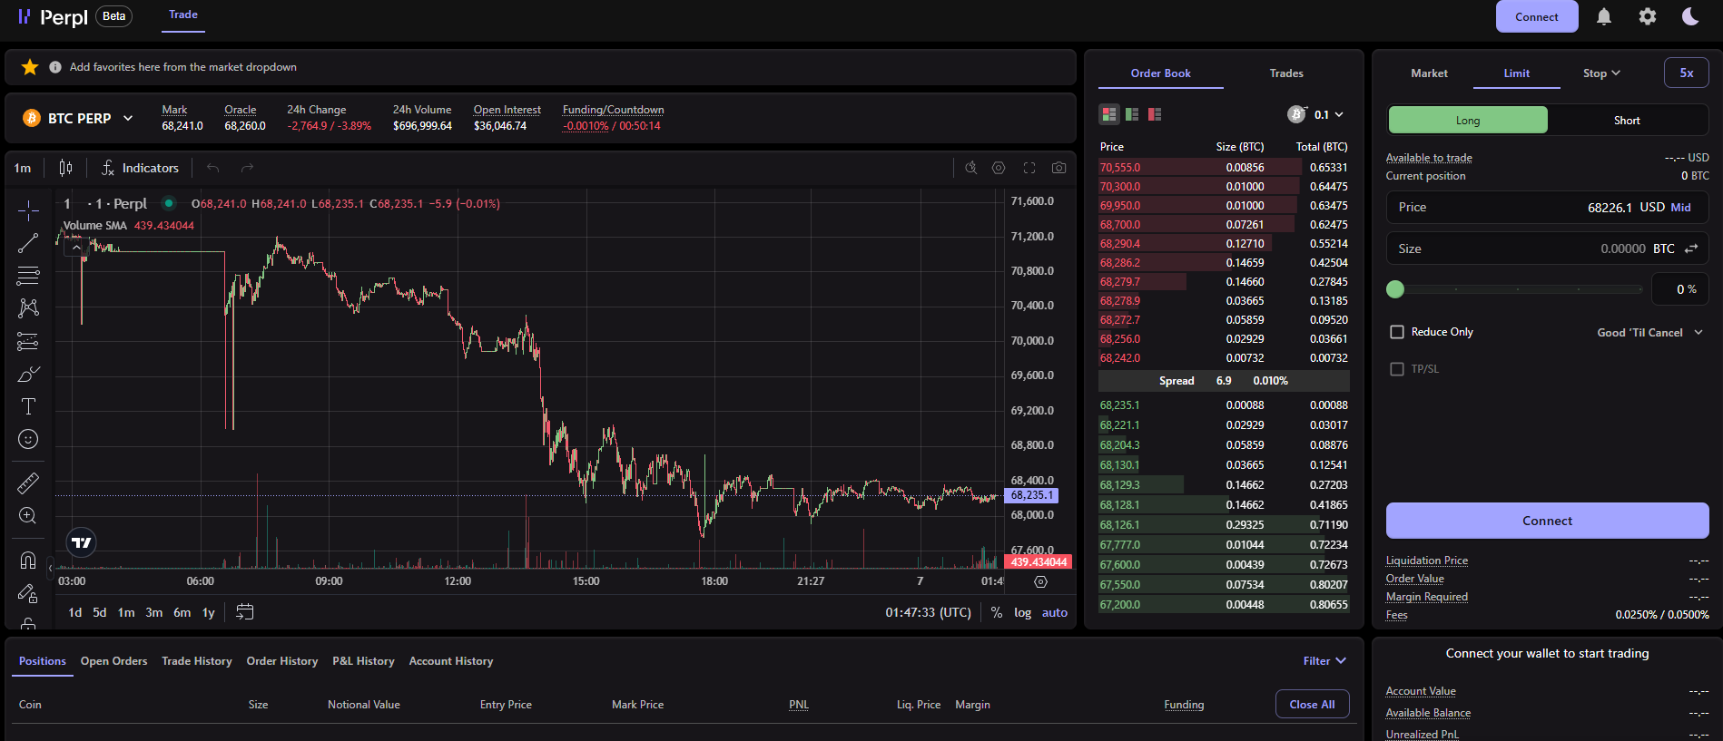Image resolution: width=1723 pixels, height=741 pixels.
Task: Open Good 'Til Cancel dropdown
Action: click(x=1649, y=333)
